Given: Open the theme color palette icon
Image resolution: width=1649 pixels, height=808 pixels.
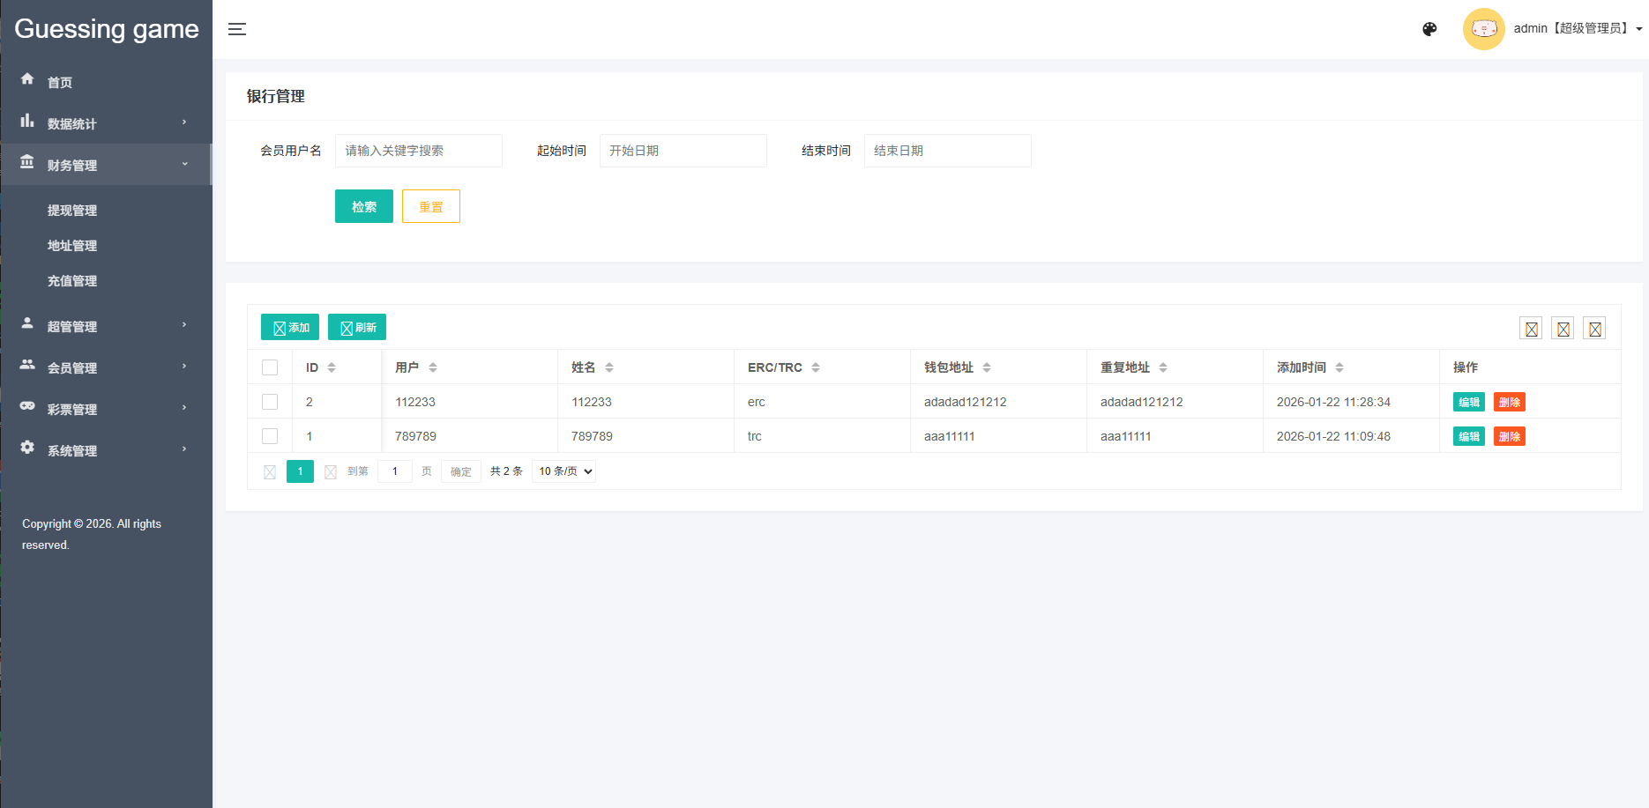Looking at the screenshot, I should click(x=1429, y=29).
